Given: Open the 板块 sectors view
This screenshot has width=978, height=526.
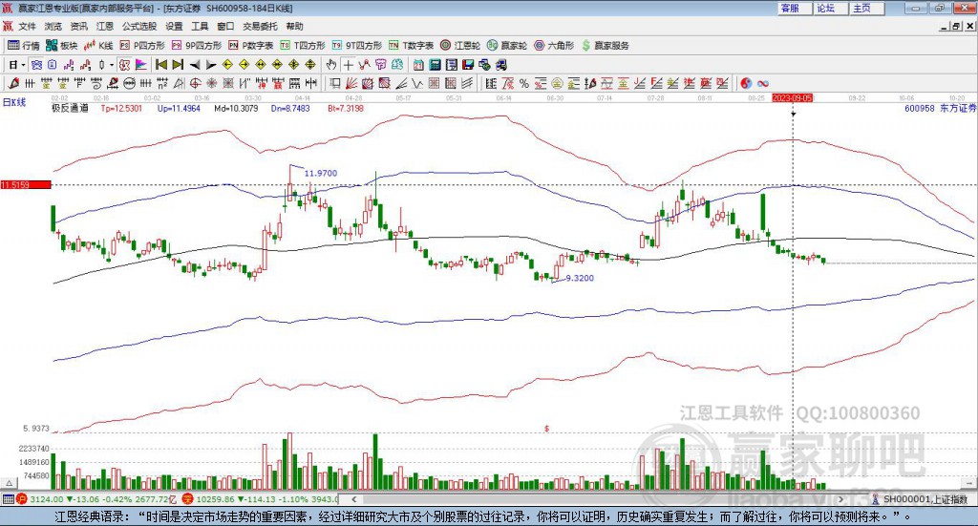Looking at the screenshot, I should 62,46.
